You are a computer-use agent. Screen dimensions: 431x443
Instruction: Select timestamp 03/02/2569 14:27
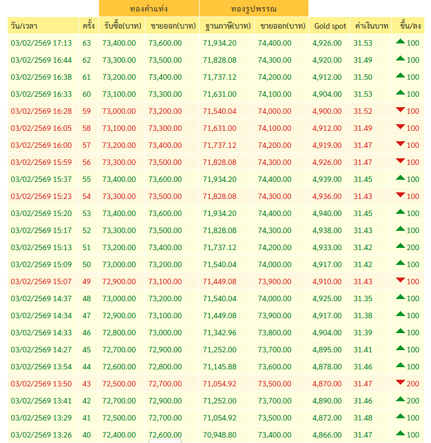[x=41, y=350]
